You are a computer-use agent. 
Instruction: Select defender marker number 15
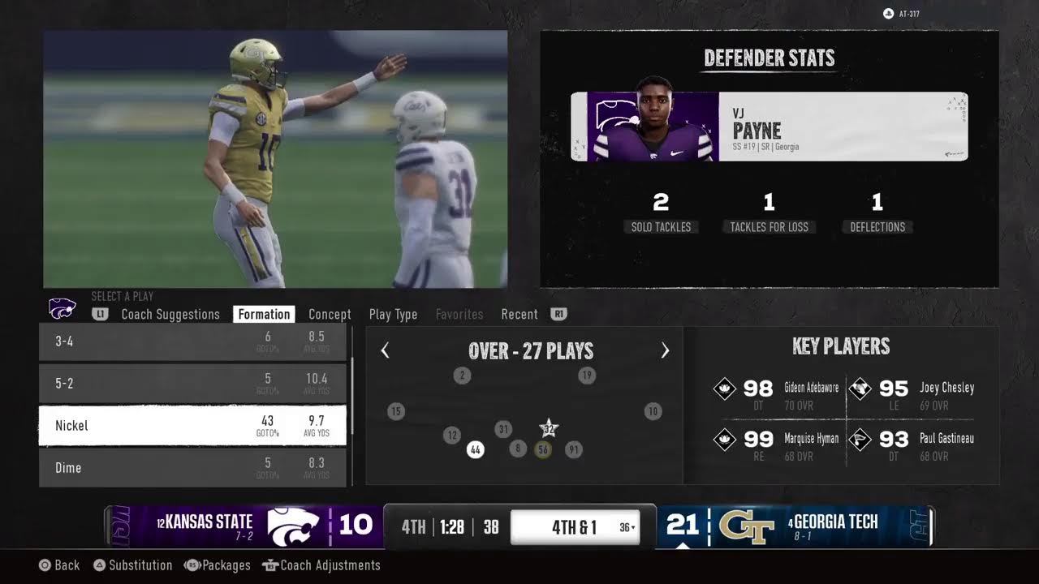click(395, 411)
